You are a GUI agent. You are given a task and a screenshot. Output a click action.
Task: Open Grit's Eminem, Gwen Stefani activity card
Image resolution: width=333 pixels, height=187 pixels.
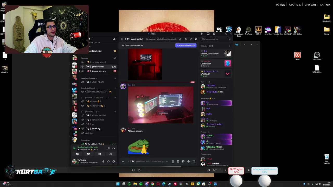[216, 54]
